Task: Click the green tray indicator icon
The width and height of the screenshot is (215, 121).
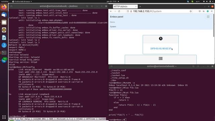Action: (x=192, y=1)
